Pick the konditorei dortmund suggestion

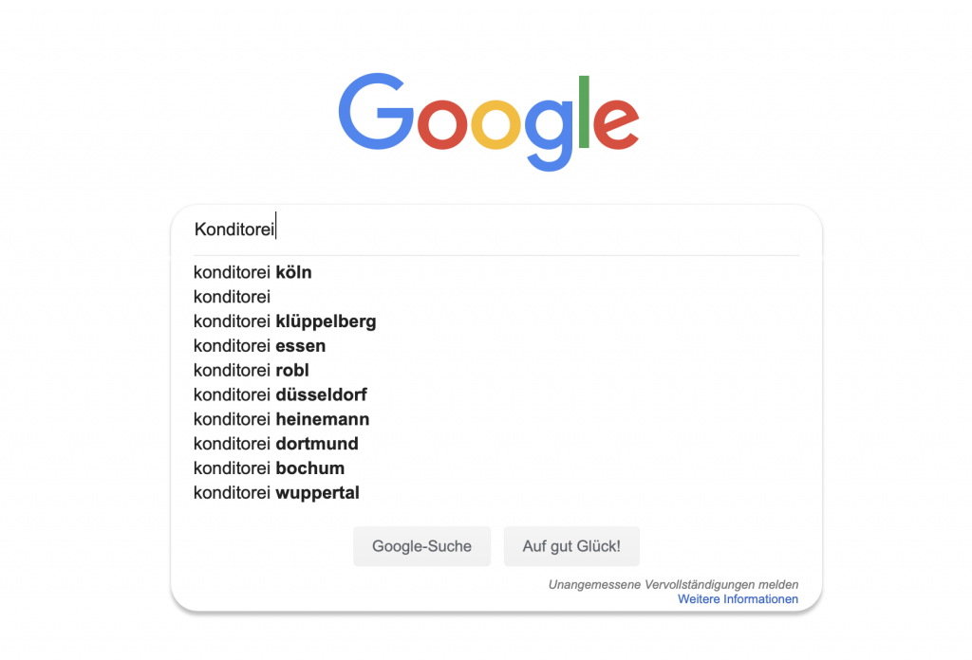pyautogui.click(x=495, y=444)
